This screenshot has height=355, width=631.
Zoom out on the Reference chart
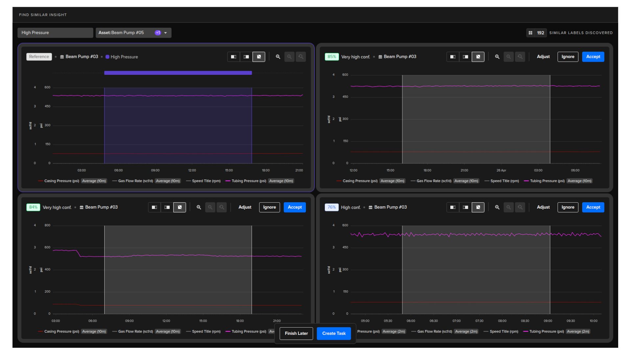(290, 57)
